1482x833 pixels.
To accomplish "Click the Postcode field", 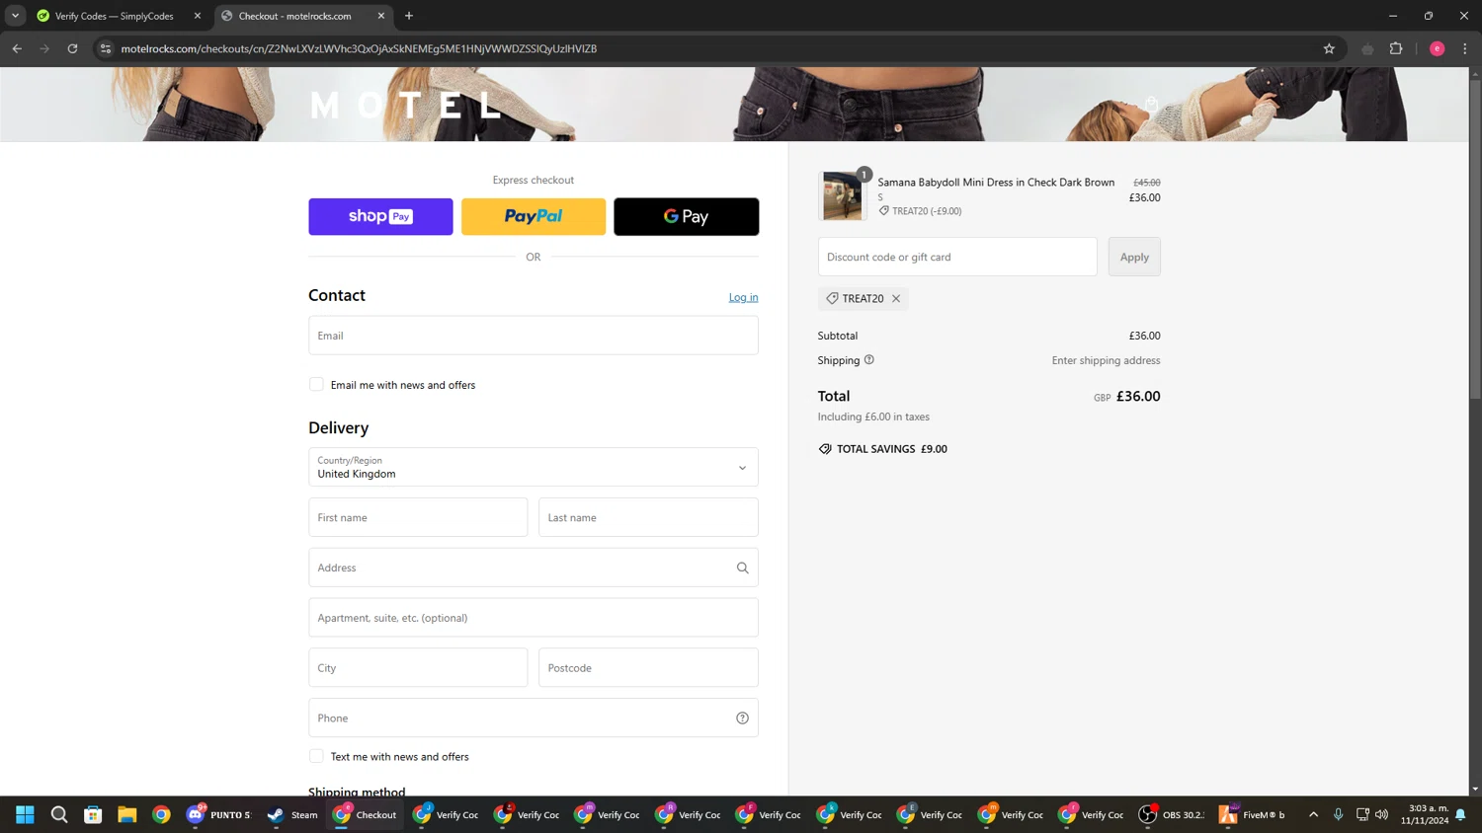I will pos(648,668).
